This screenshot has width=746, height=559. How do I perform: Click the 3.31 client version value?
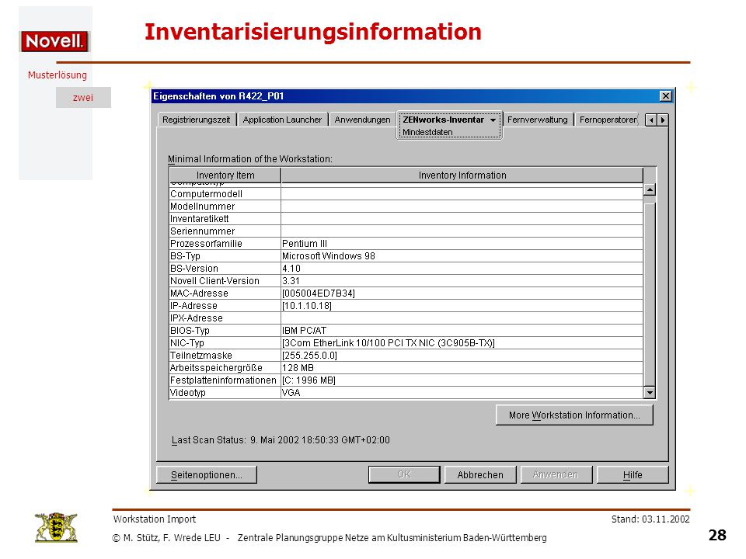291,281
